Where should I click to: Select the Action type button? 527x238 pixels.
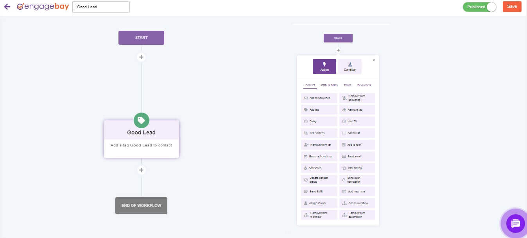pos(324,67)
